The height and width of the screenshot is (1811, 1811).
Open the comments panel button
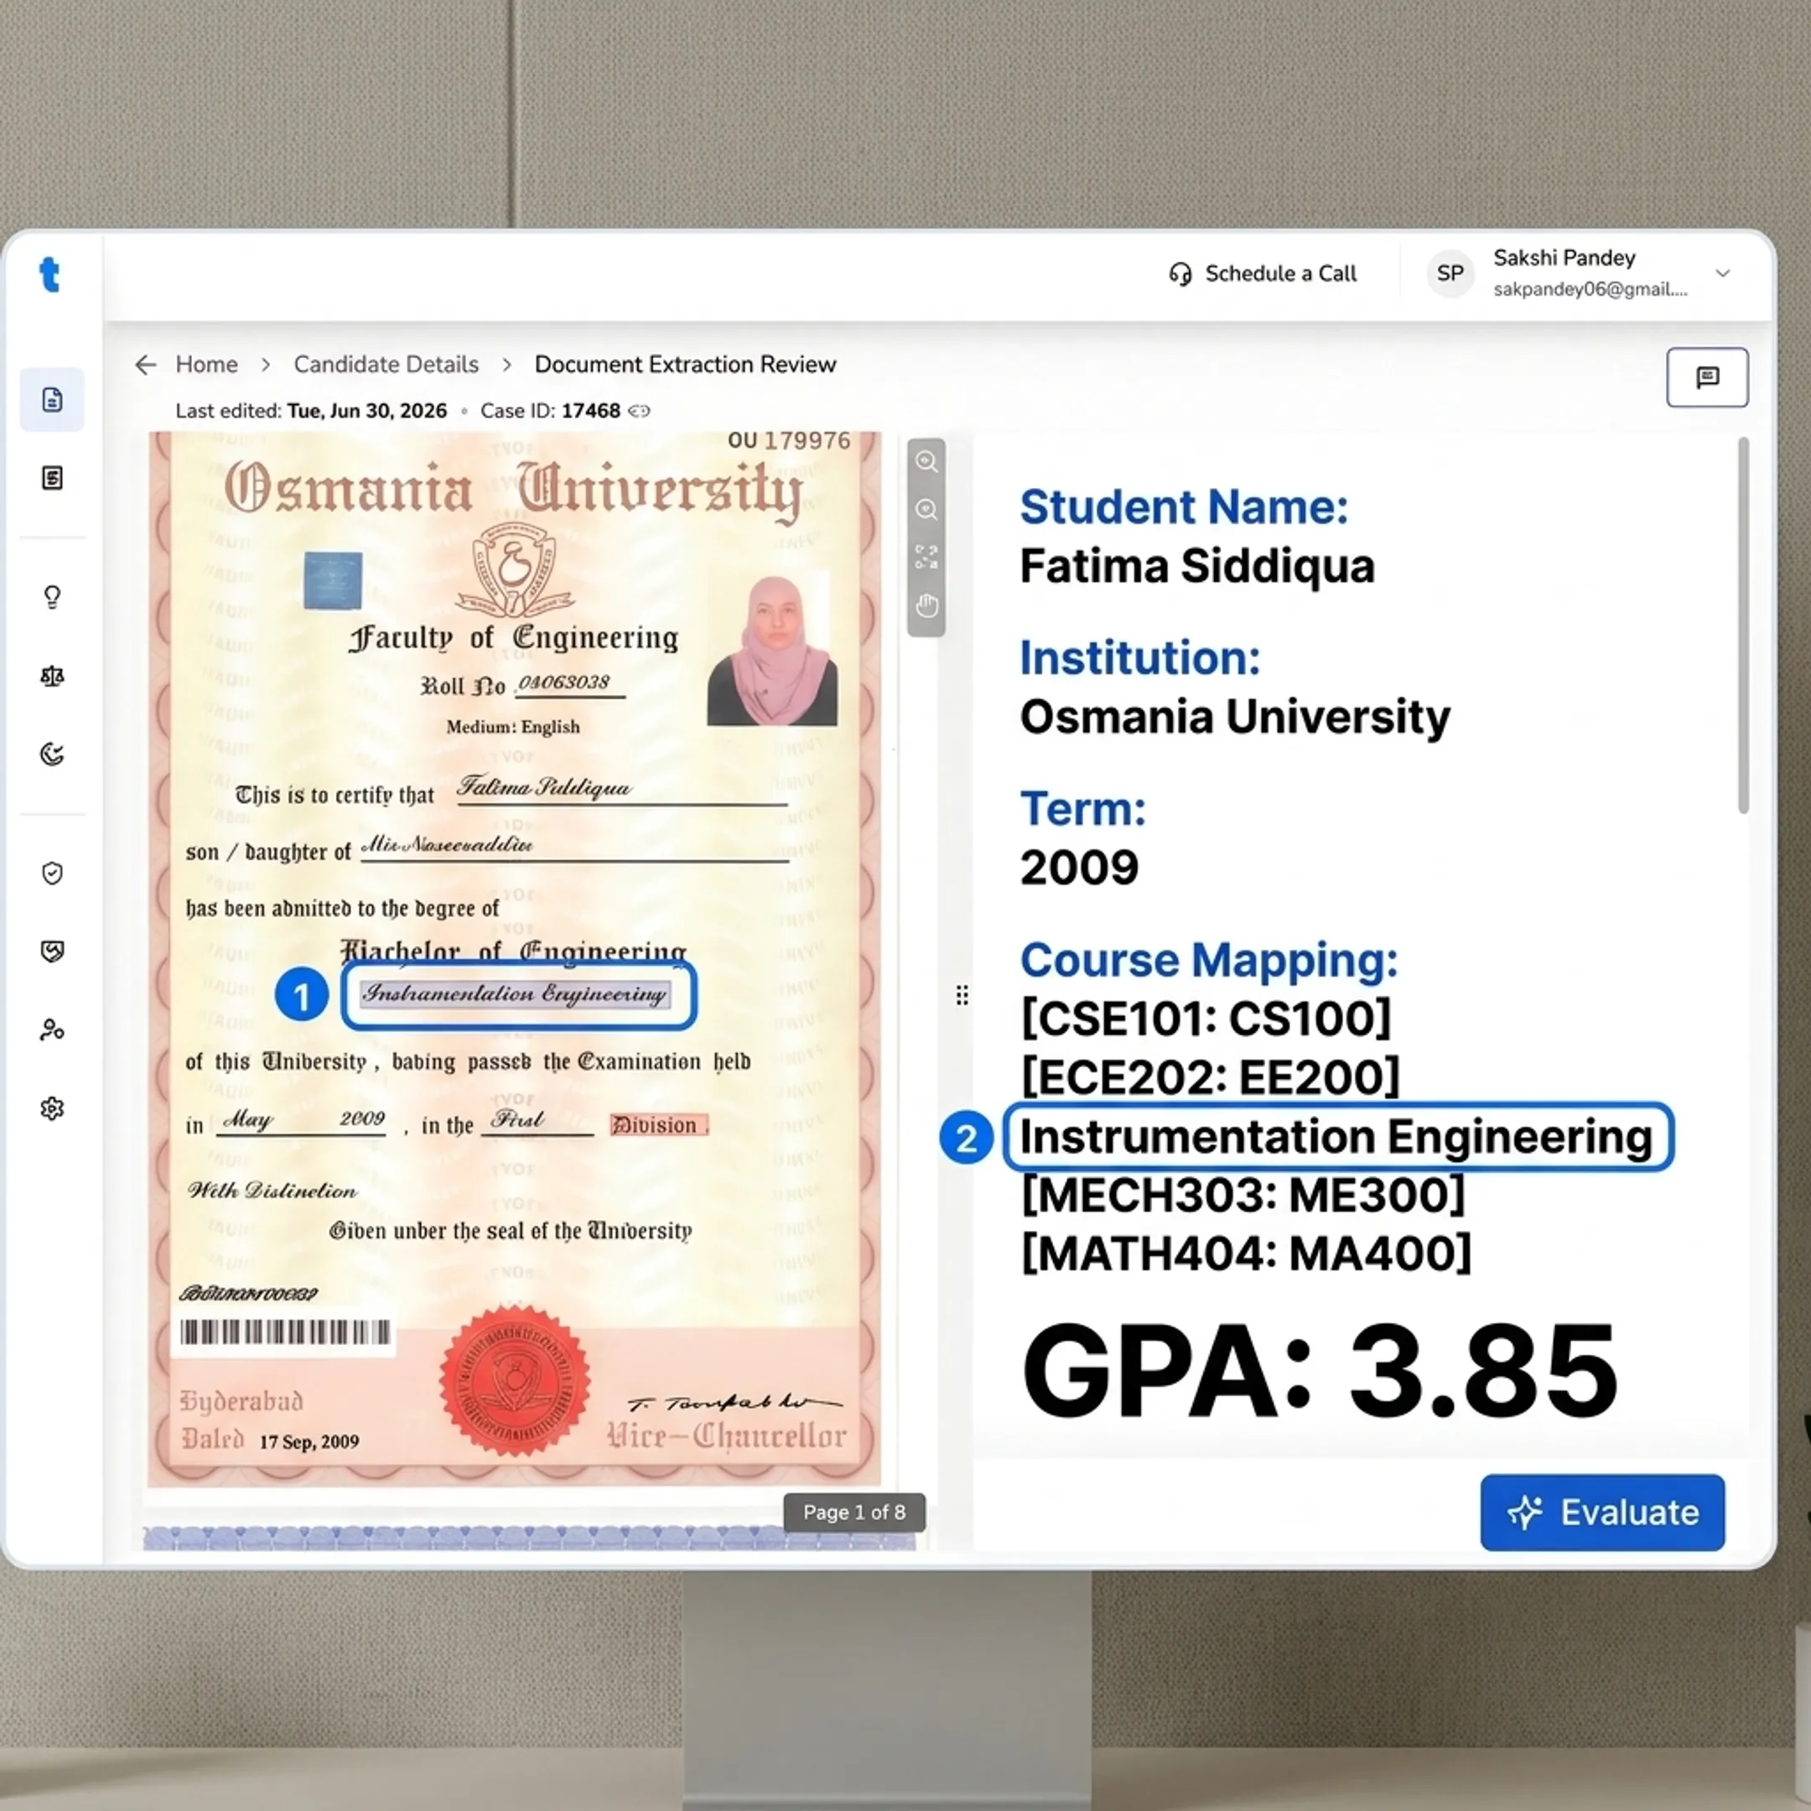(x=1707, y=376)
